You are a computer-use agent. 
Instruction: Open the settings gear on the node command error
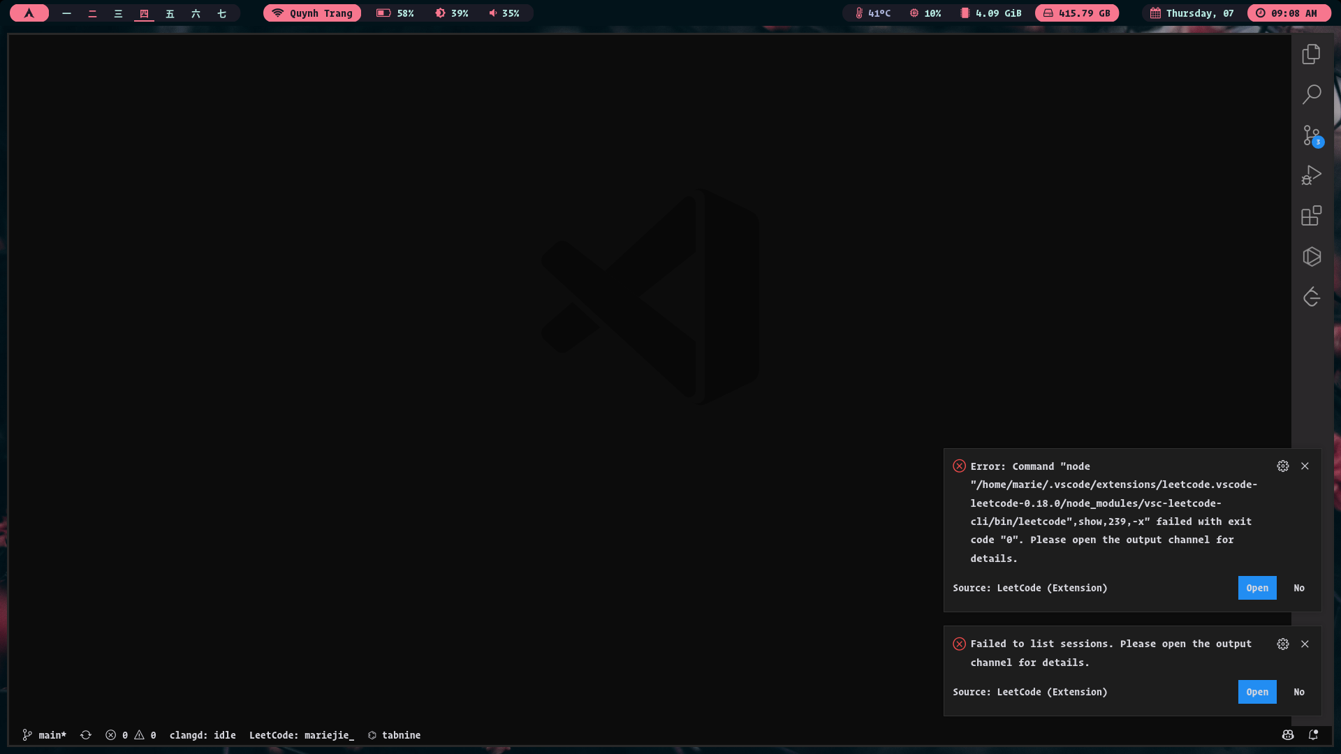pyautogui.click(x=1283, y=466)
